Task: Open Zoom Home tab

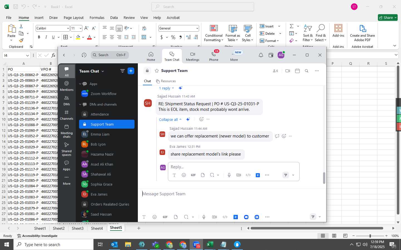Action: coord(151,56)
